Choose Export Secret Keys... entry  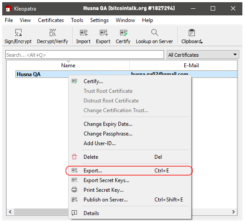coord(130,180)
